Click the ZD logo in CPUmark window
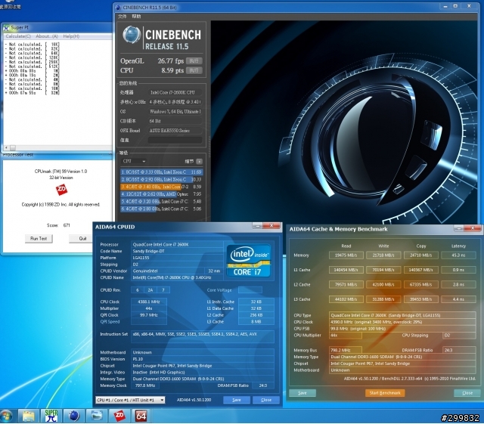Image resolution: width=484 pixels, height=424 pixels. point(61,189)
